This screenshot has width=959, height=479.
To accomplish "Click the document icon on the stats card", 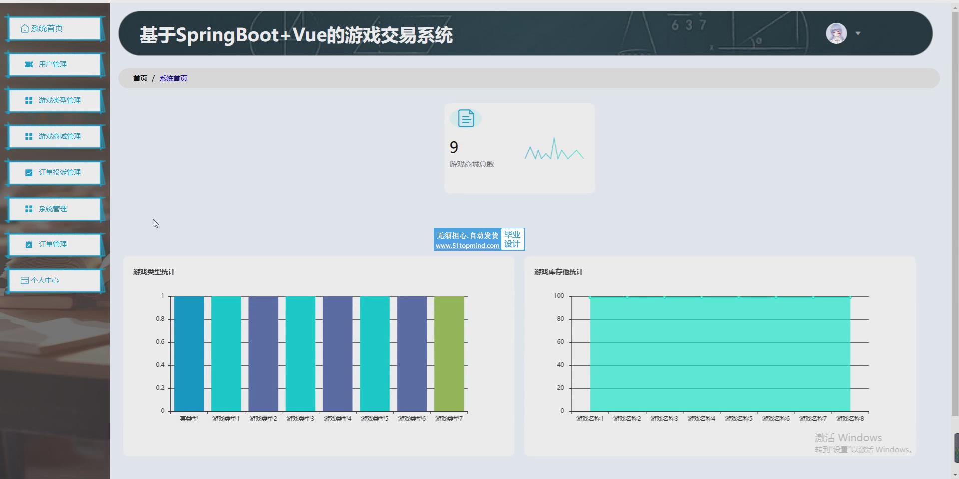I will [466, 118].
